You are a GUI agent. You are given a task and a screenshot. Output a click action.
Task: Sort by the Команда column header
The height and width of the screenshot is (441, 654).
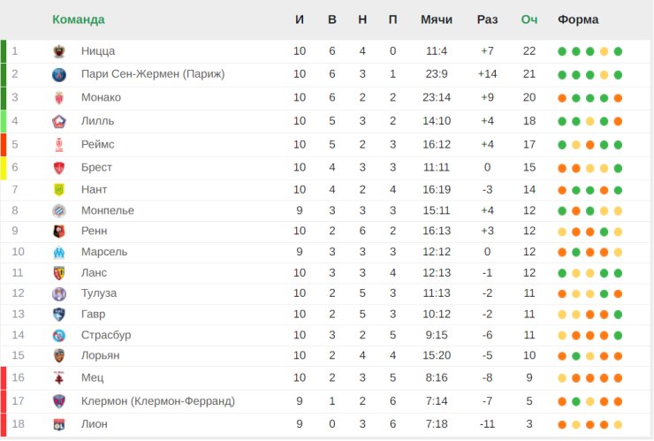79,19
